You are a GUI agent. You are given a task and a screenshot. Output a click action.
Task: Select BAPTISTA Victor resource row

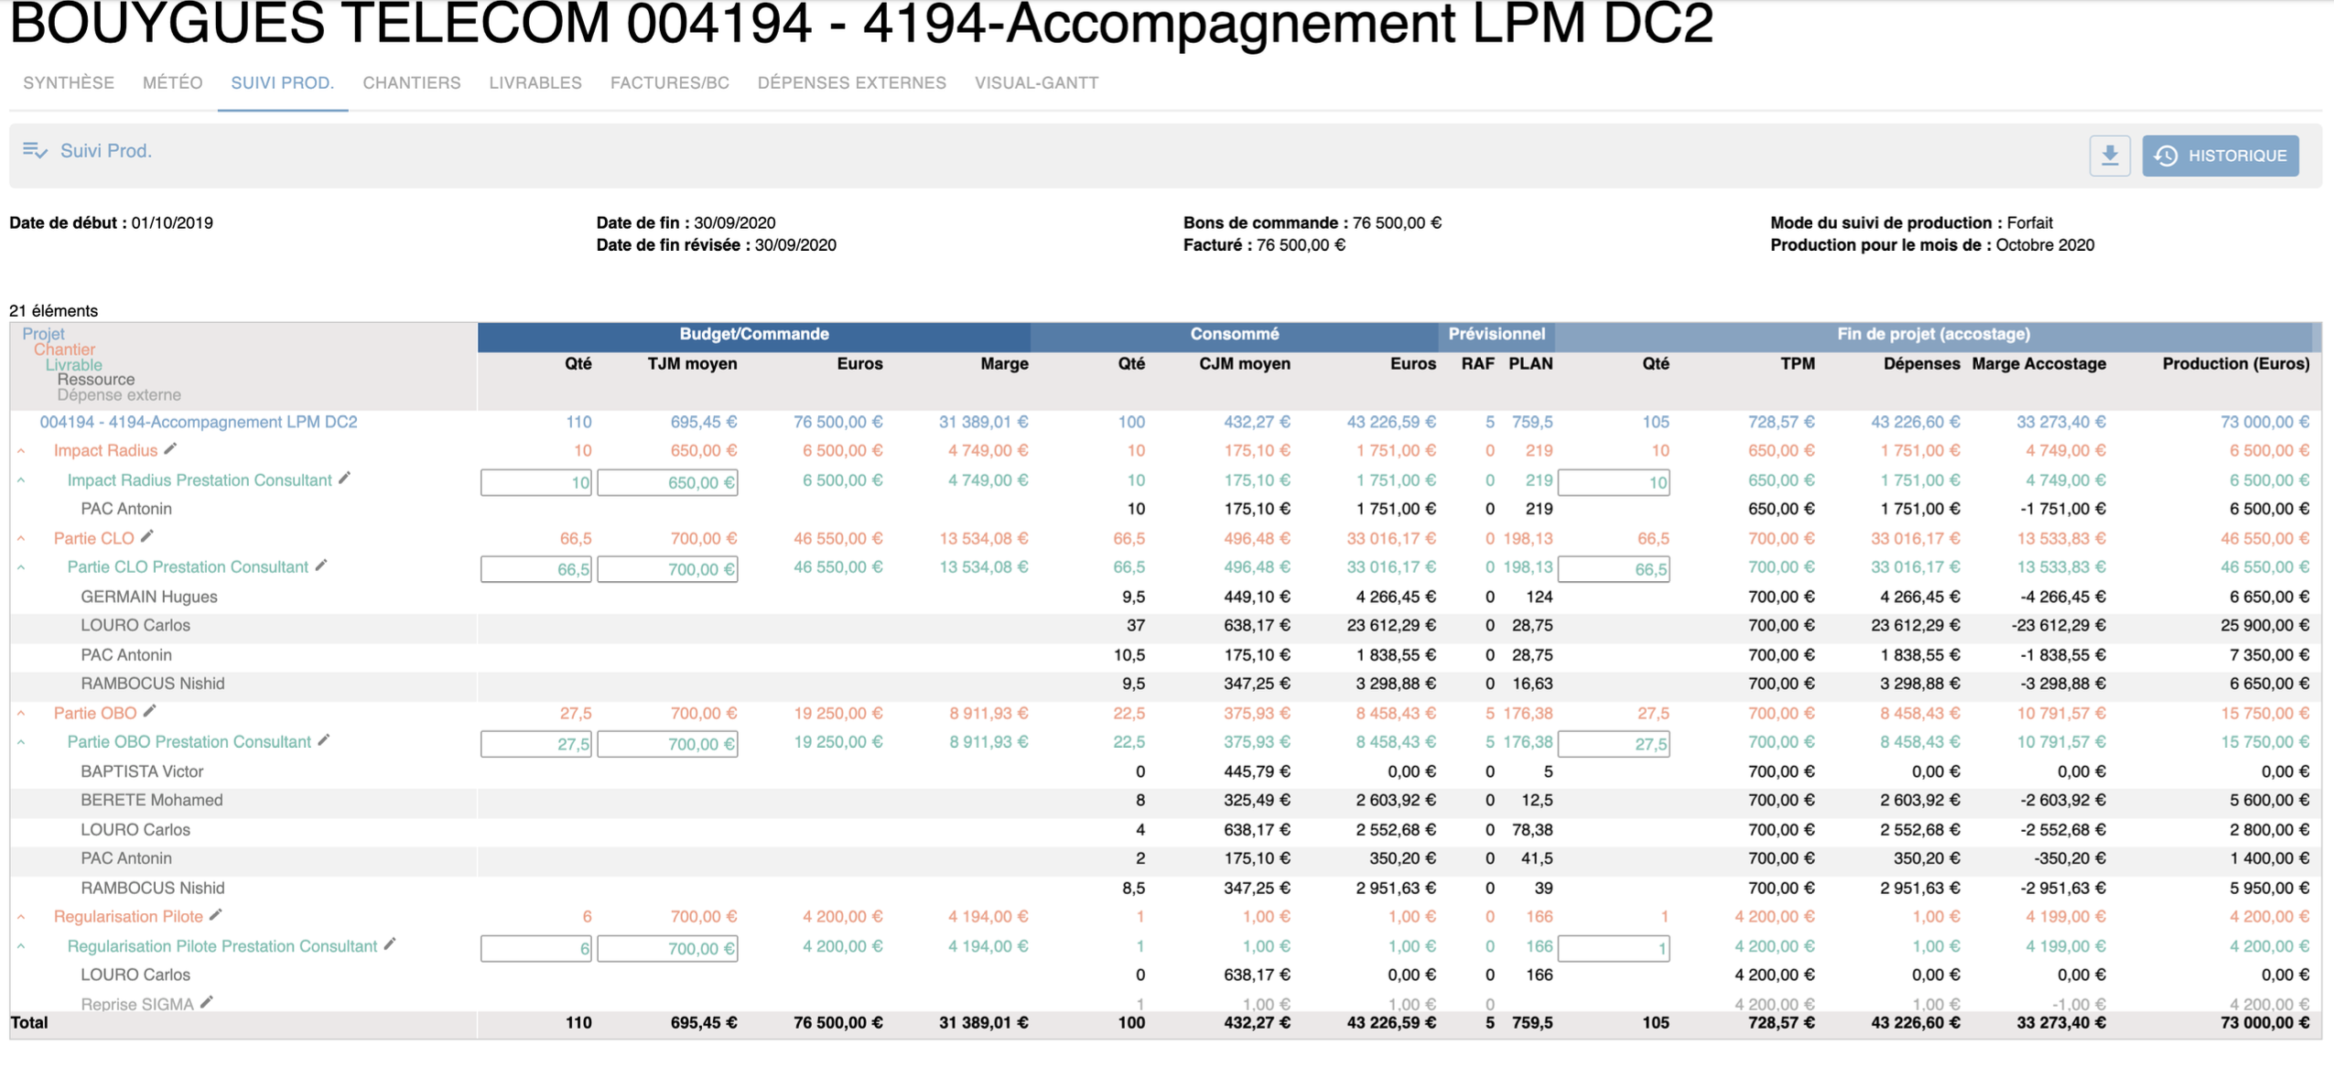(x=1166, y=771)
